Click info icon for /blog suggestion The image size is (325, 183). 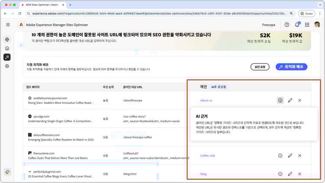[x=280, y=174]
